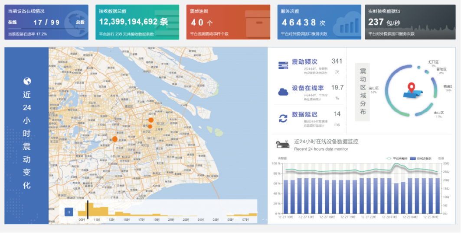
Task: Click the cloud icon beside 设备在线率
Action: (x=283, y=92)
